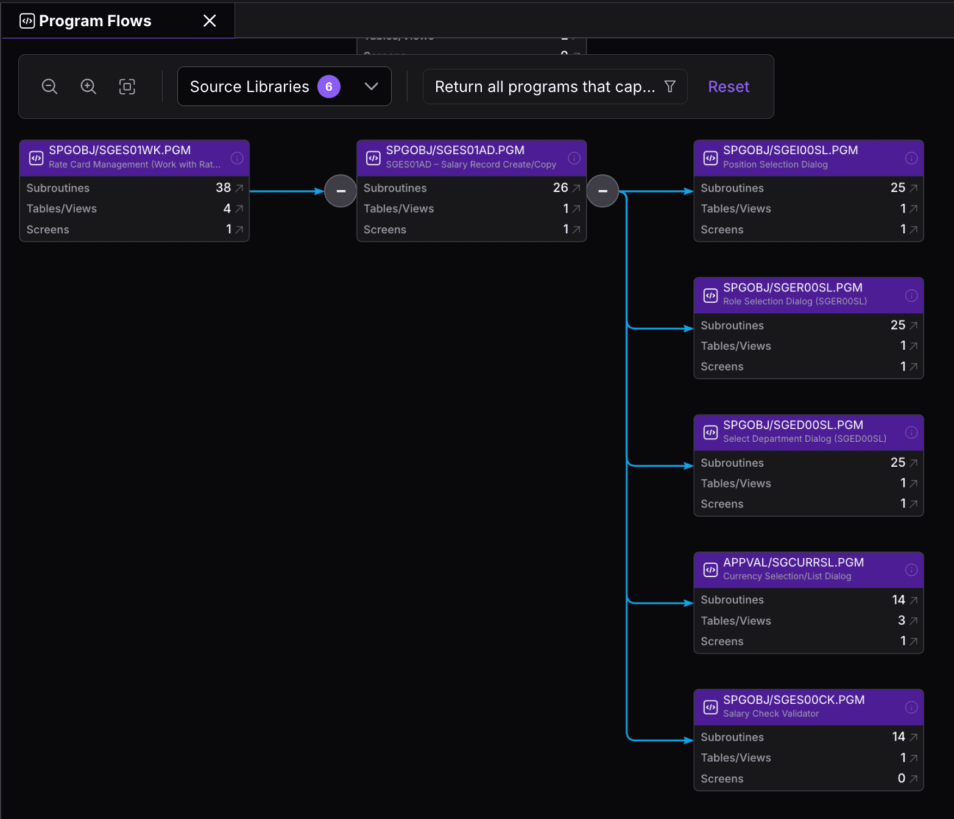Viewport: 954px width, 819px height.
Task: Click the Source Libraries count badge
Action: [329, 86]
